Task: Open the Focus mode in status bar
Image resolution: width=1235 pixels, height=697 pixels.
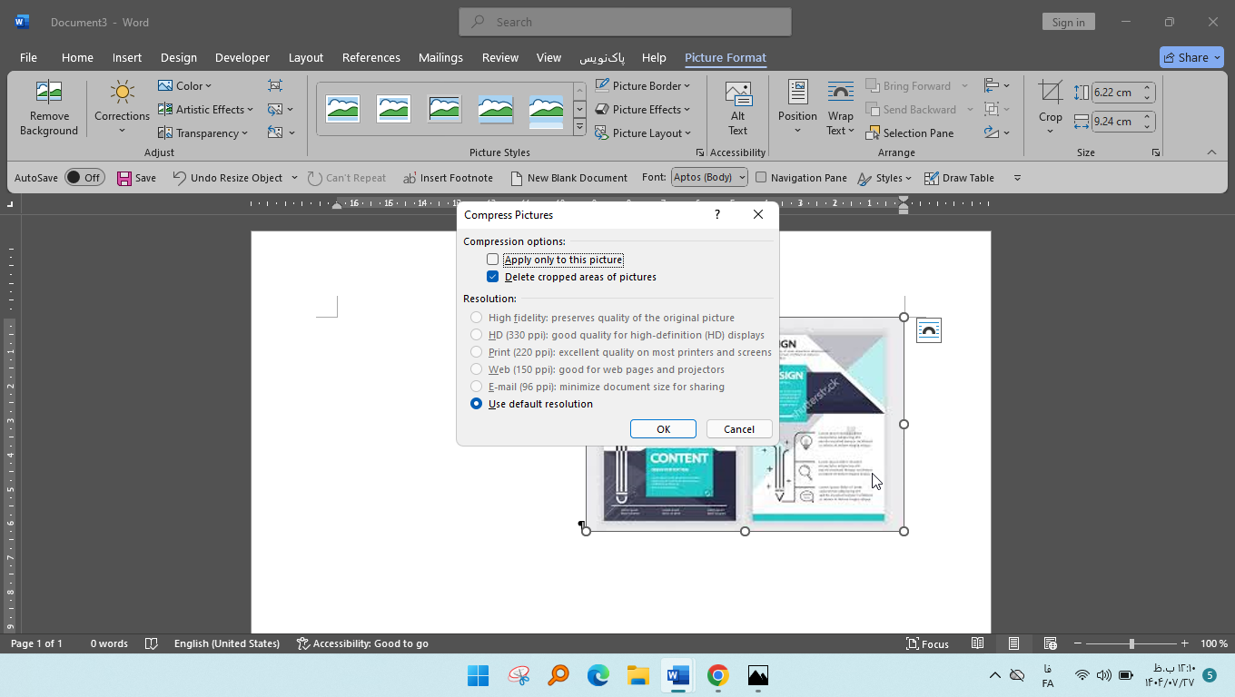Action: click(926, 643)
